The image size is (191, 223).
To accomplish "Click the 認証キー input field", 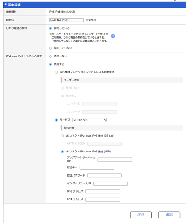I will [x=97, y=167].
